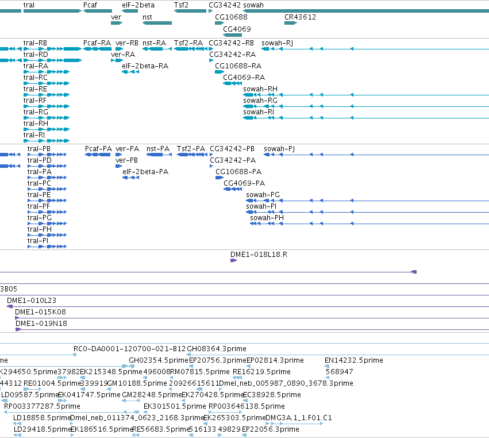
Task: Select Pcaf-RA transcript
Action: (98, 49)
